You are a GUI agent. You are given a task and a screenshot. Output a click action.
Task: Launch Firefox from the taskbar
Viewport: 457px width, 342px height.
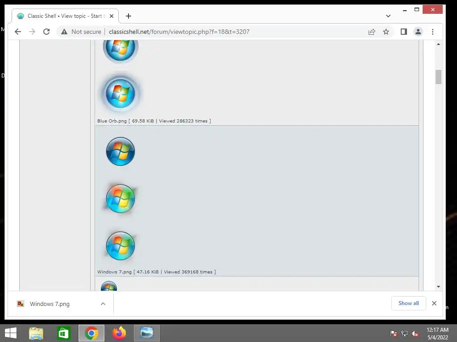(119, 333)
